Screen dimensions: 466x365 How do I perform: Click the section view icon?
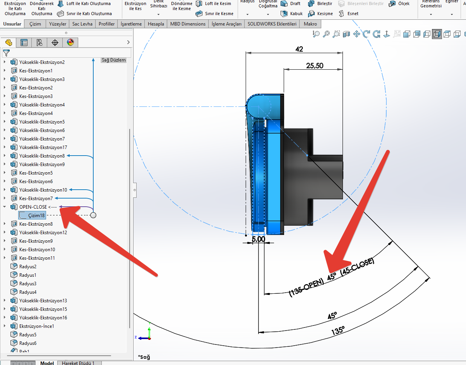pos(346,34)
